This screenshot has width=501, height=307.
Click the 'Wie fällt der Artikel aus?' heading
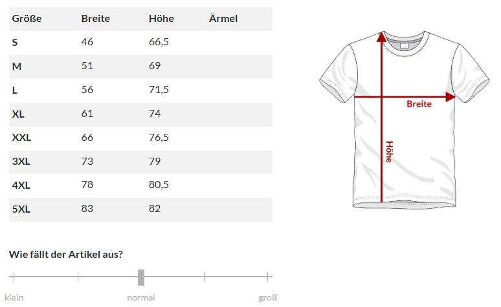pos(66,254)
